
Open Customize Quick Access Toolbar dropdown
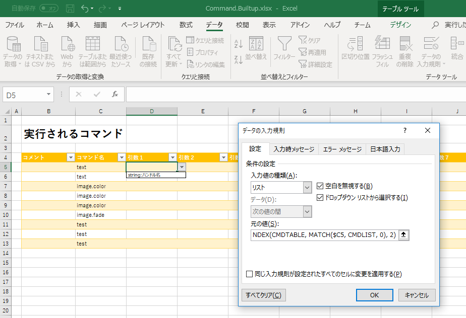pyautogui.click(x=120, y=9)
